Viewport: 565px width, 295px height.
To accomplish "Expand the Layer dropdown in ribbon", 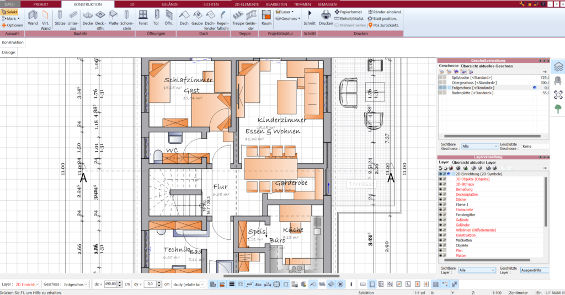I will coord(287,12).
